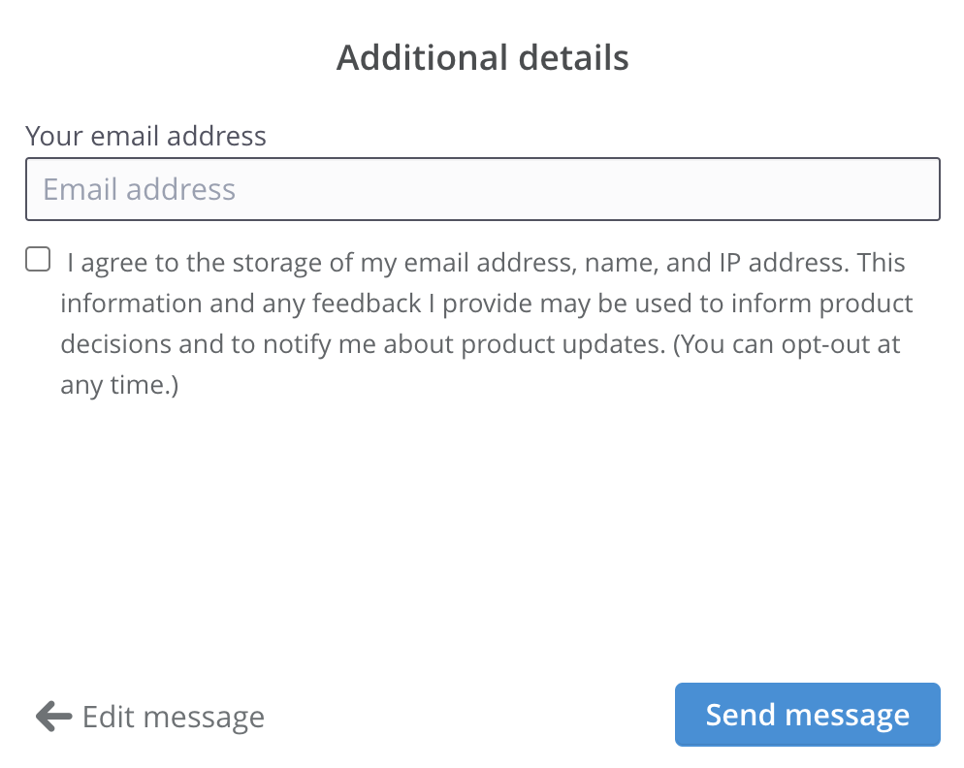Click the text box under "Your email address"

coord(482,189)
